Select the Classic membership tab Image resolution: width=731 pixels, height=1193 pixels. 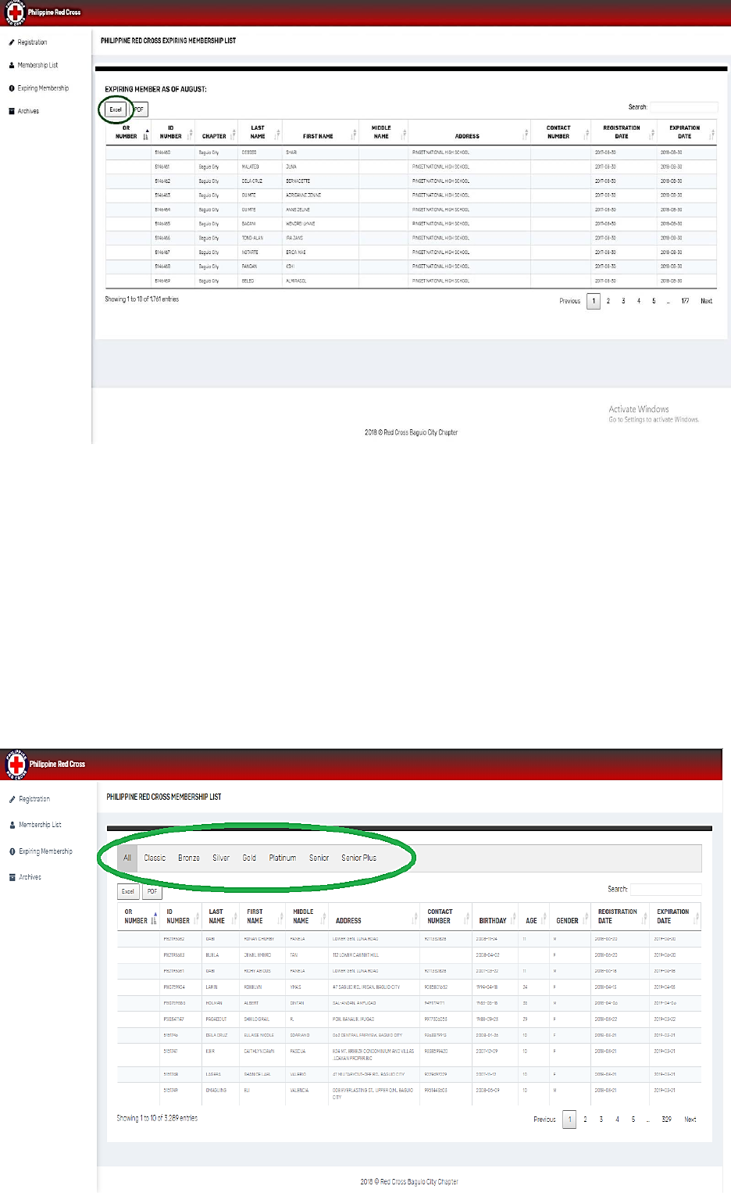155,858
